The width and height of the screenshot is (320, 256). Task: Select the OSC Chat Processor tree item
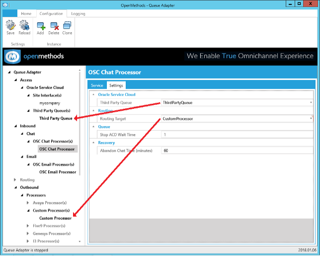tap(57, 149)
